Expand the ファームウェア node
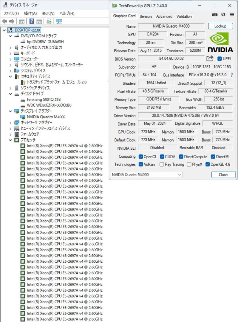Viewport: 238px width, 322px height. pyautogui.click(x=10, y=134)
